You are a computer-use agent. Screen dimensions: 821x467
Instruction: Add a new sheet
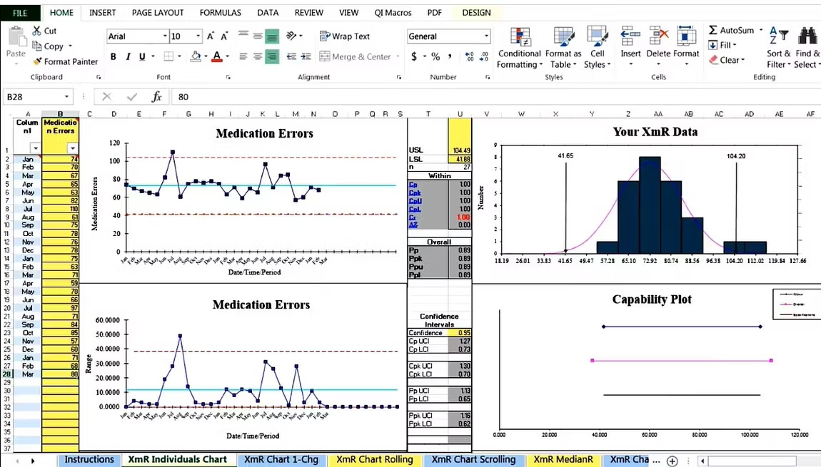pyautogui.click(x=673, y=461)
